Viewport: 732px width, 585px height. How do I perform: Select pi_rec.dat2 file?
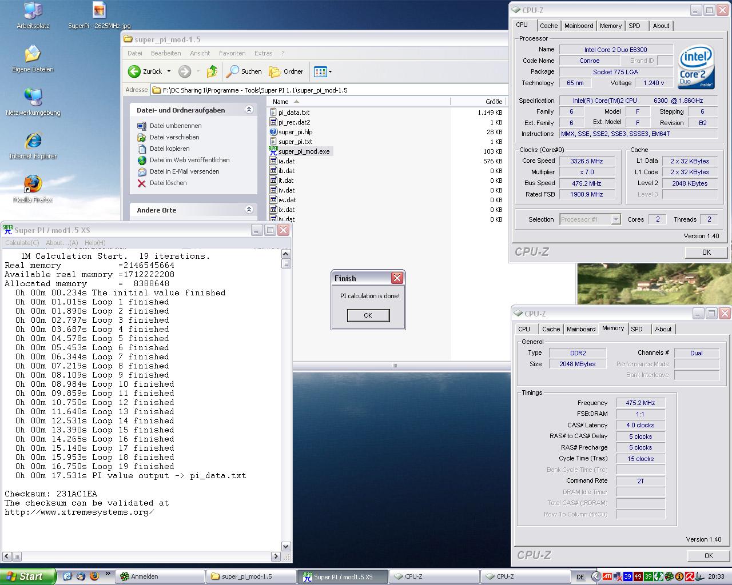[x=295, y=122]
